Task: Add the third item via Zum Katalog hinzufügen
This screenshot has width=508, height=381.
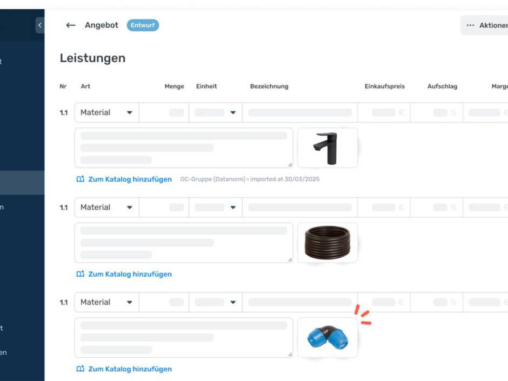Action: point(130,369)
